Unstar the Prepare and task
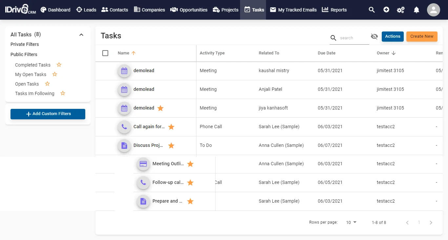Screen dimensions: 448x240 190,201
